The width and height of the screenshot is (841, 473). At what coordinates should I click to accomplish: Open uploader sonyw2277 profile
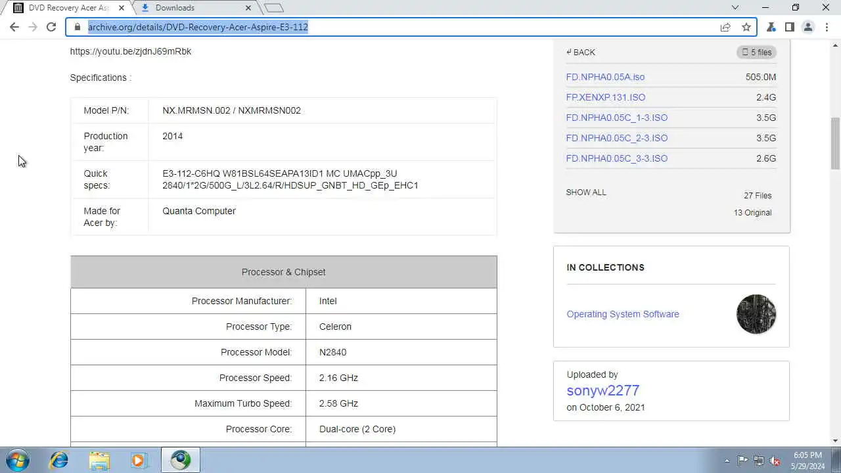(x=603, y=390)
